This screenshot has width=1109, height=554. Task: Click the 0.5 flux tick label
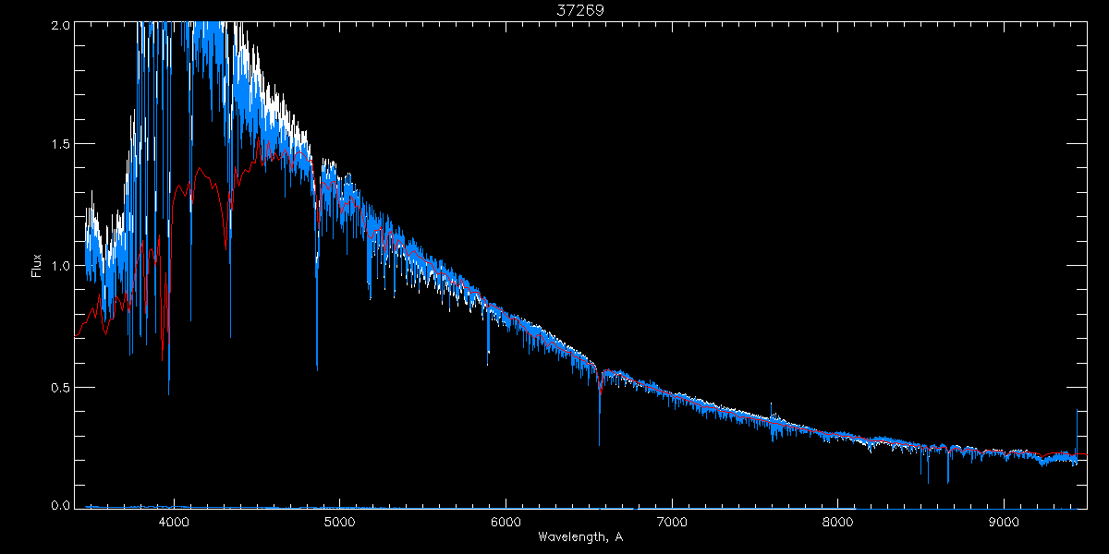[x=57, y=387]
